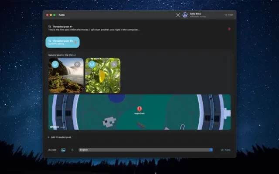The image size is (279, 174).
Task: Remove the waterfall image attachment
Action: click(77, 64)
